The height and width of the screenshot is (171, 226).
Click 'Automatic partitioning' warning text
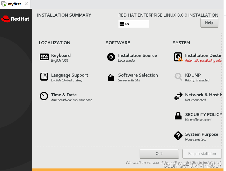(x=203, y=61)
